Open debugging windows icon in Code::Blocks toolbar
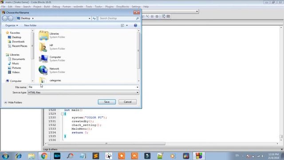Image resolution: width=284 pixels, height=160 pixels. [163, 16]
